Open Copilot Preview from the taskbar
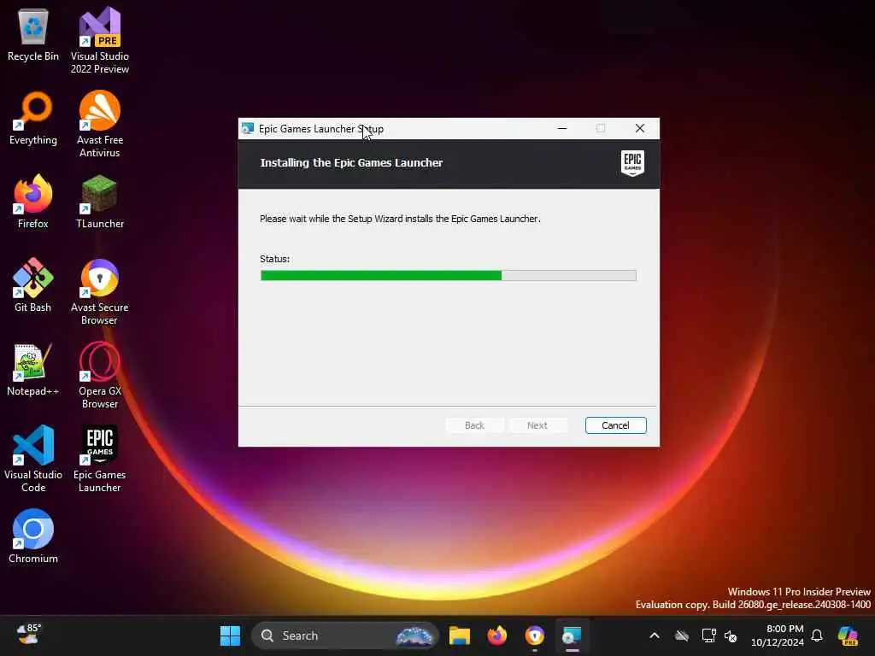 (x=849, y=635)
